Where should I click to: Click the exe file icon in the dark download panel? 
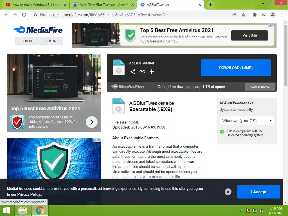pos(119,67)
